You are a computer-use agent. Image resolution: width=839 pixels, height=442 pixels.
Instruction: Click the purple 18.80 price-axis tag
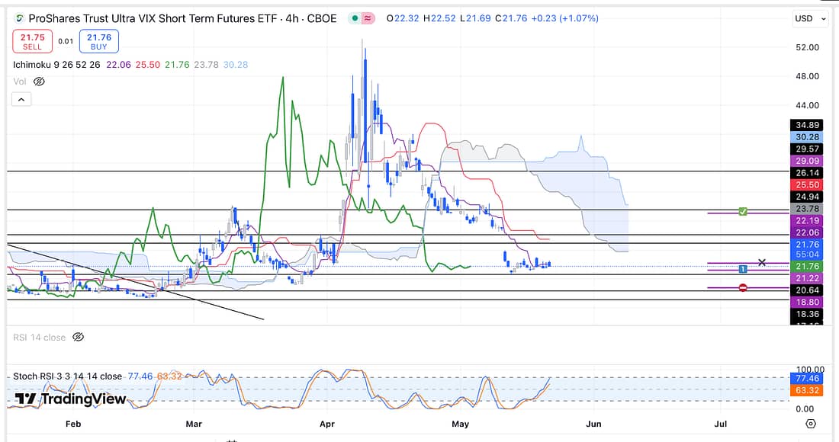808,302
